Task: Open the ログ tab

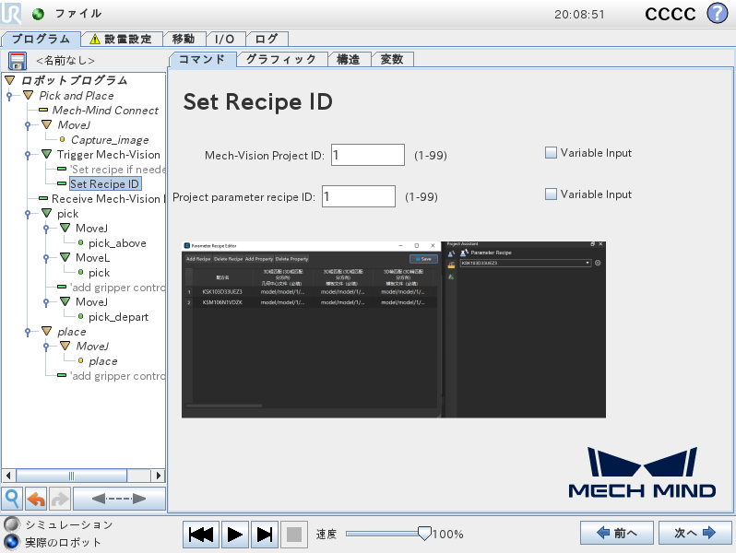Action: (x=267, y=39)
